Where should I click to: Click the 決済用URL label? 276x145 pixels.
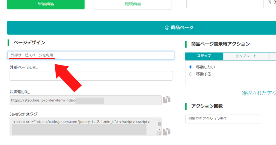pyautogui.click(x=19, y=92)
